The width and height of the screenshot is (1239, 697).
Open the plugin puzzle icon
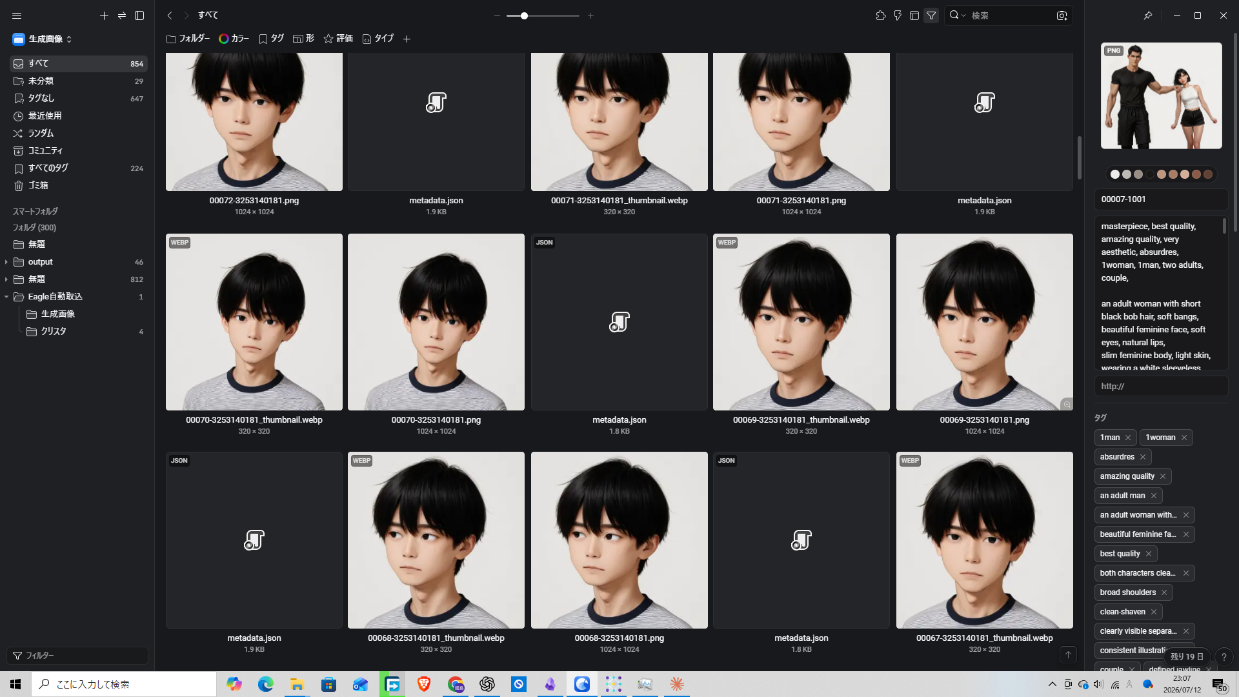881,15
